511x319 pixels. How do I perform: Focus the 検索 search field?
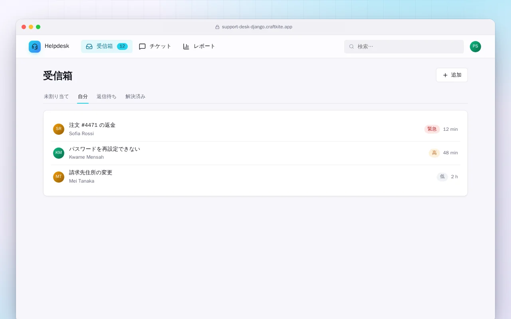pyautogui.click(x=404, y=47)
